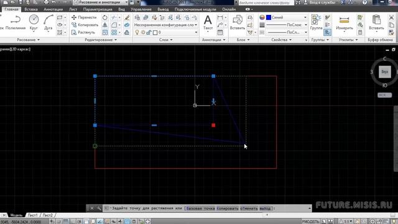
Task: Toggle РМОДЕЛЬ model space button
Action: point(310,222)
